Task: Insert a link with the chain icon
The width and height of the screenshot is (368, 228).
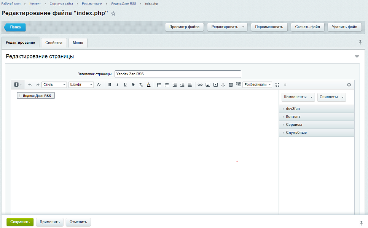Action: coord(200,85)
